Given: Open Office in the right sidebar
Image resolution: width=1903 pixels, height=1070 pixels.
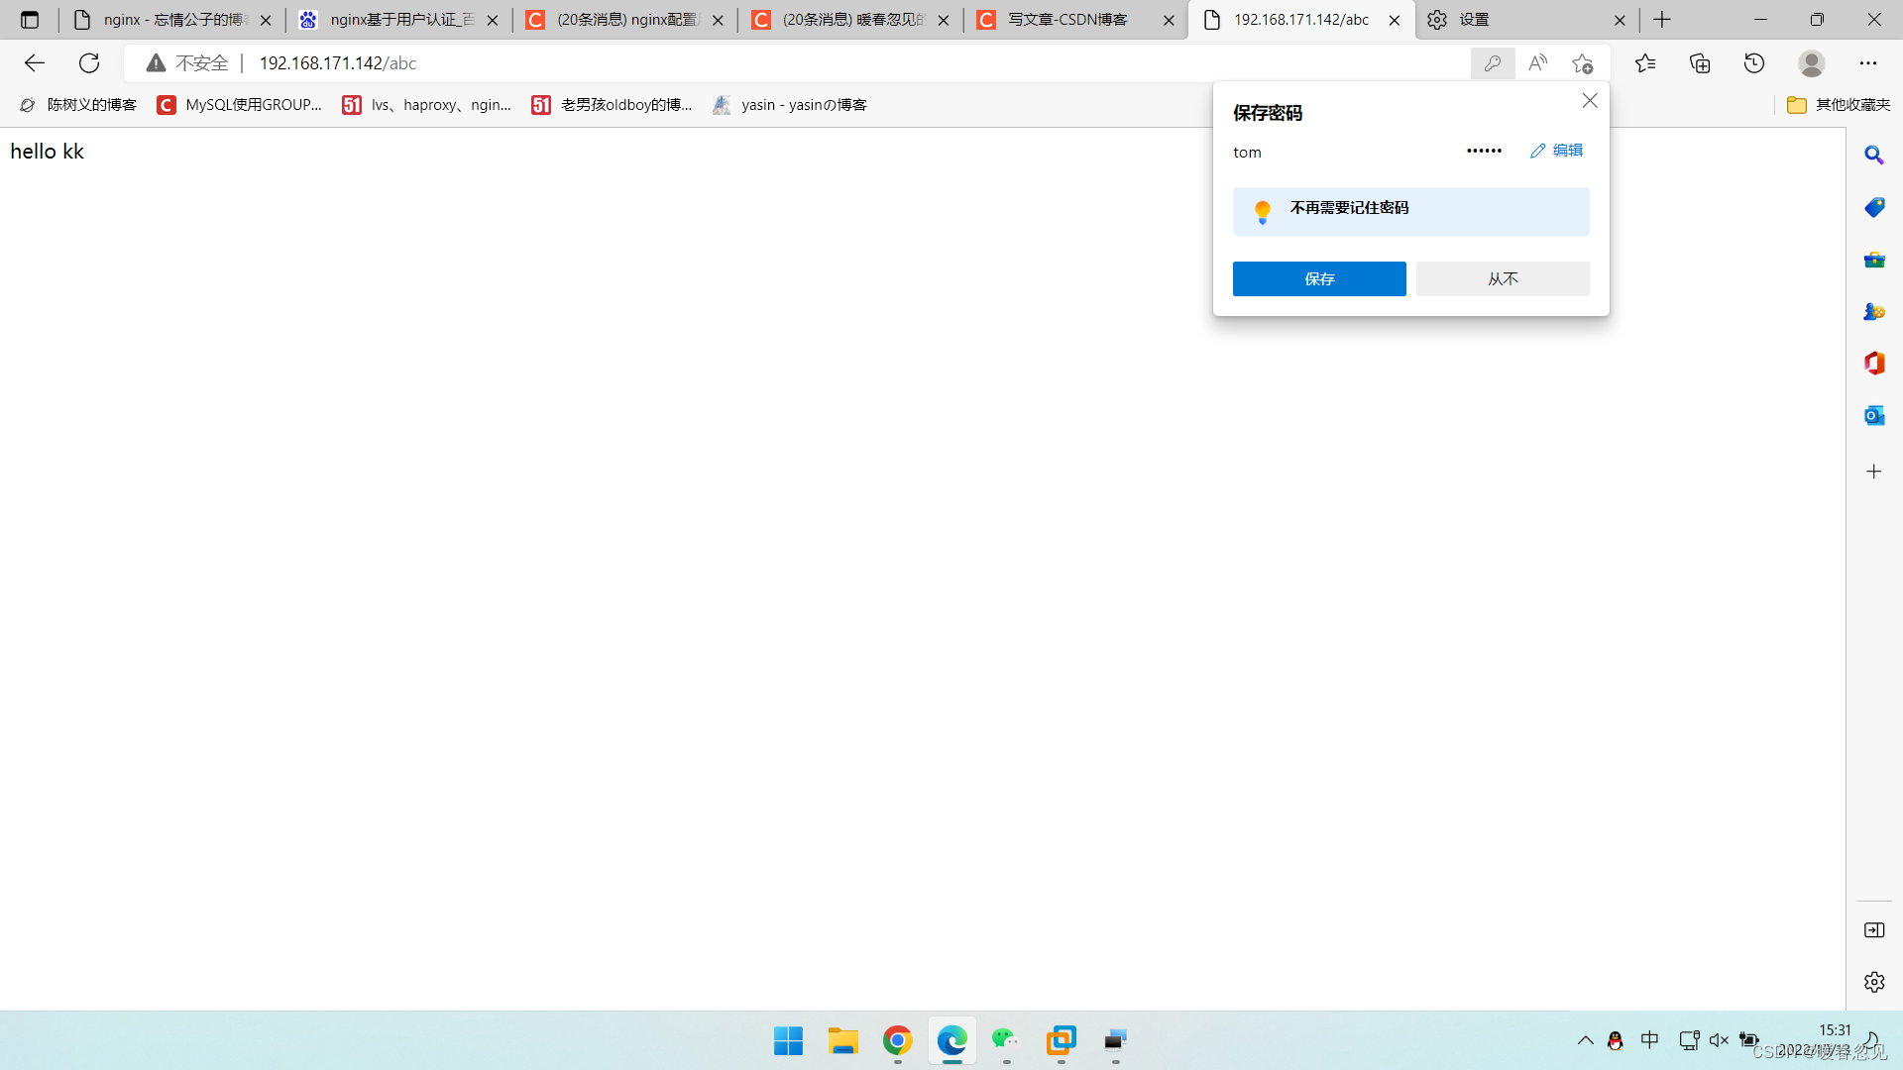Looking at the screenshot, I should [1874, 363].
